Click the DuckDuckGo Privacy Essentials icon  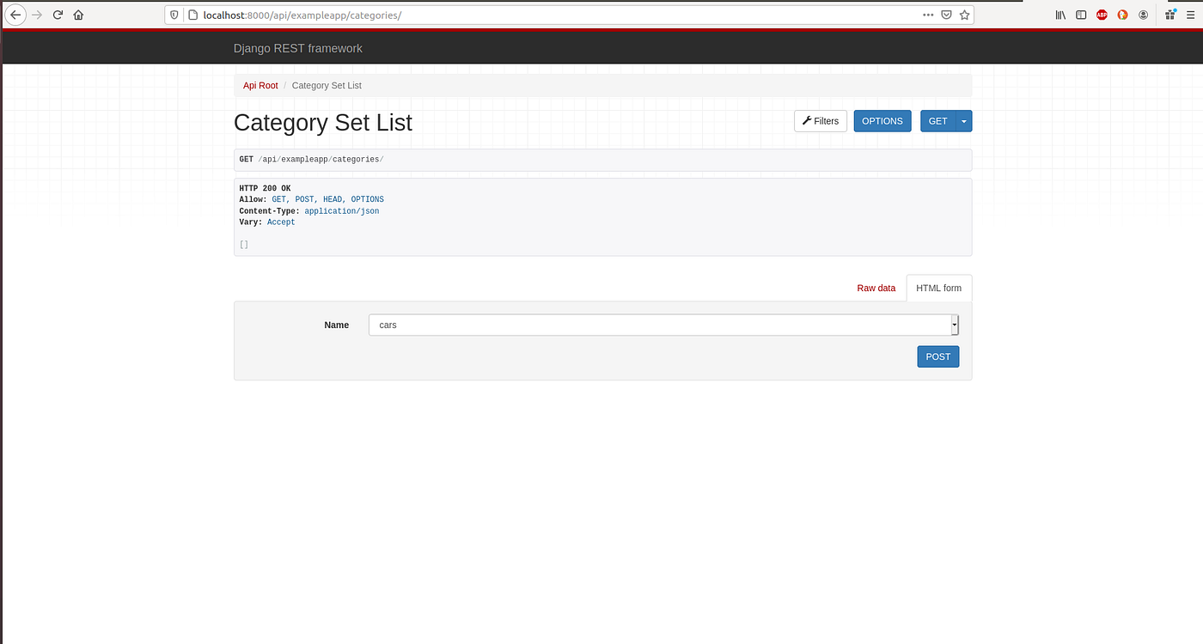click(x=1121, y=15)
